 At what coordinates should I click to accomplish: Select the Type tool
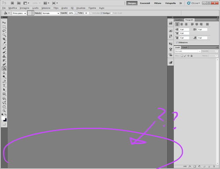coord(4,86)
